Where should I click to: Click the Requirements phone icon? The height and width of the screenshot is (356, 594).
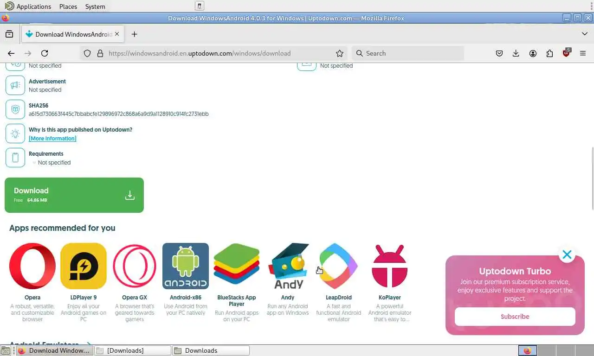pos(15,158)
